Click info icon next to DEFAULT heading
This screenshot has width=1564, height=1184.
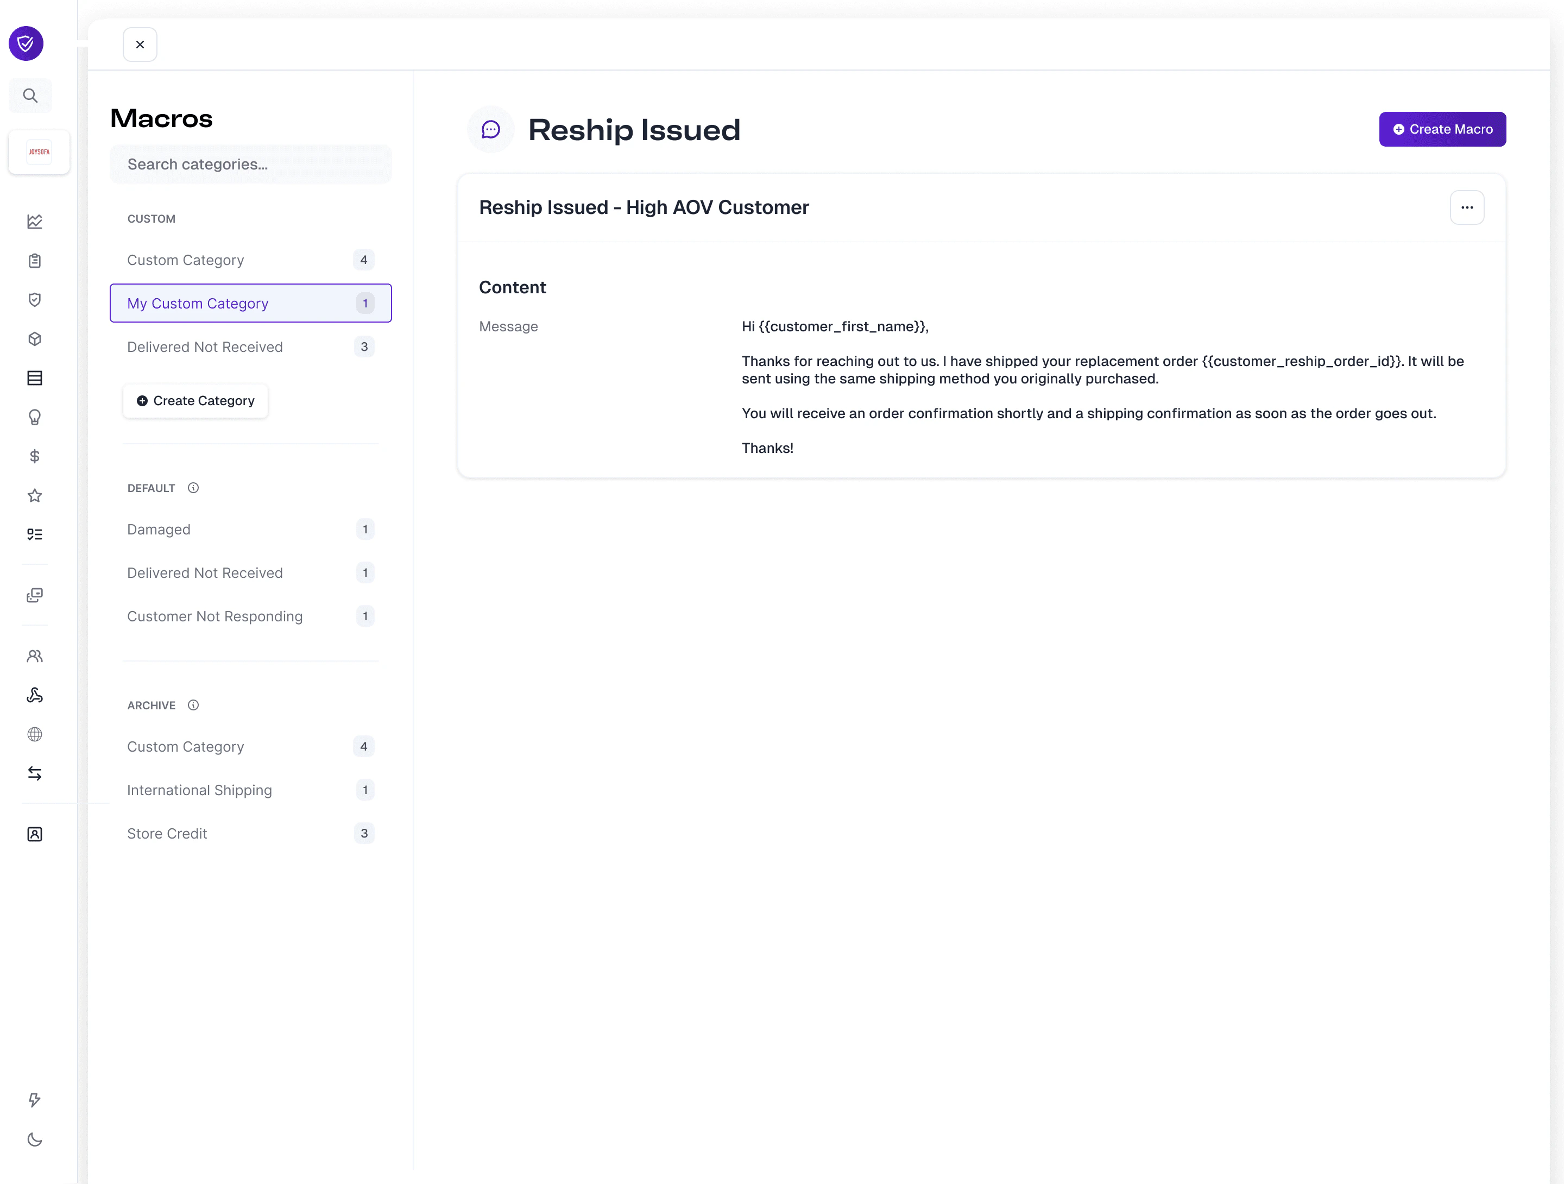click(x=193, y=488)
